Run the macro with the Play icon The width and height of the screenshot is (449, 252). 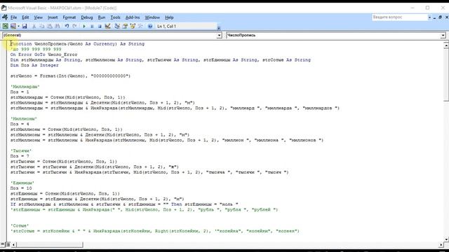click(84, 27)
